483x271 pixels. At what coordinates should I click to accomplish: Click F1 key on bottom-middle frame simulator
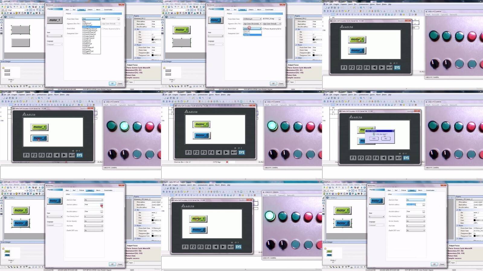tap(185, 247)
